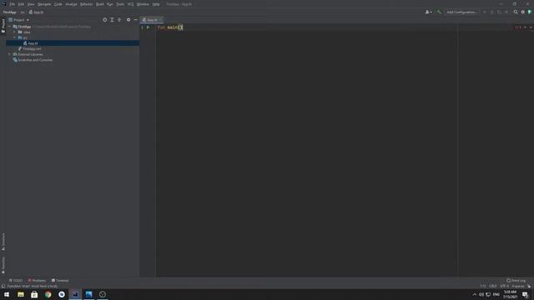Hide the Project tool window
The height and width of the screenshot is (300, 534).
click(x=135, y=20)
